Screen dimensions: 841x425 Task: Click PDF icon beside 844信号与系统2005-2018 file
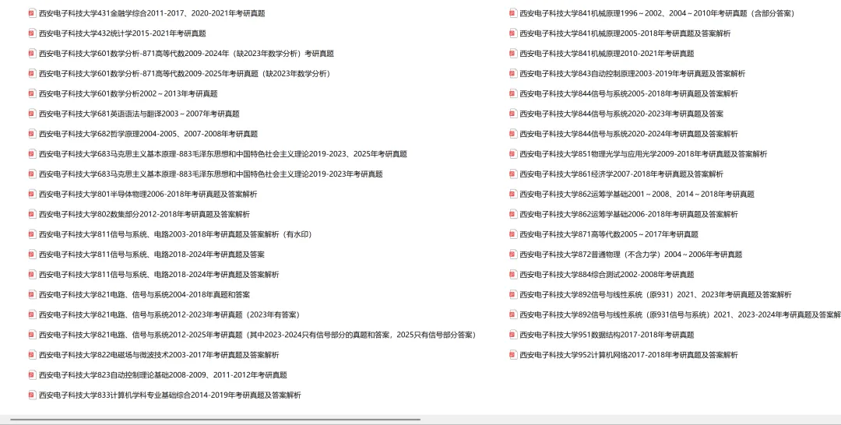[x=512, y=93]
